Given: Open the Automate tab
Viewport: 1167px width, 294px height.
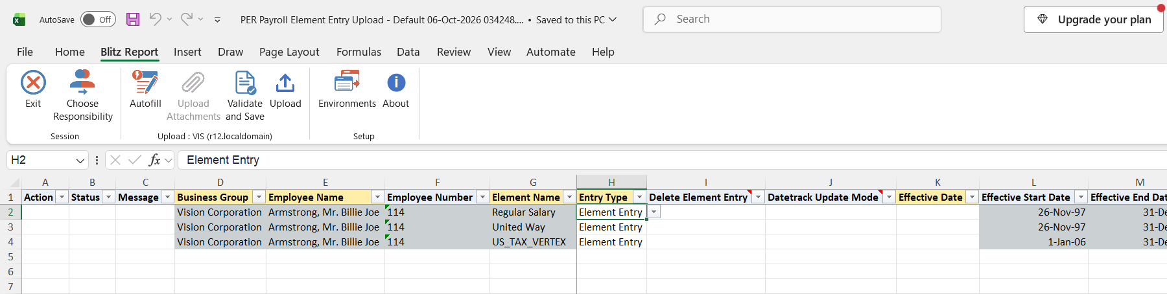Looking at the screenshot, I should click(551, 52).
